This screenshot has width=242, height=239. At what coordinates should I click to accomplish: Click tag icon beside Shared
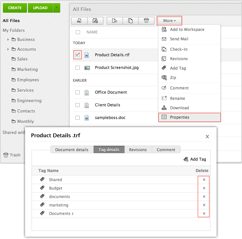pyautogui.click(x=42, y=179)
